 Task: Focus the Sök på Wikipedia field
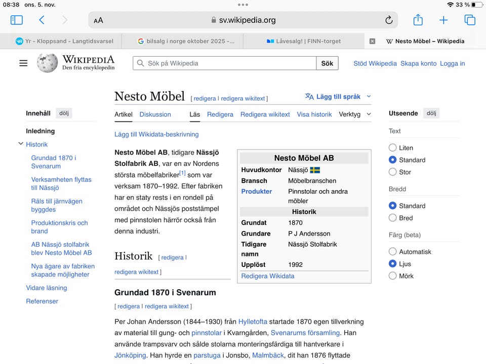[x=225, y=63]
